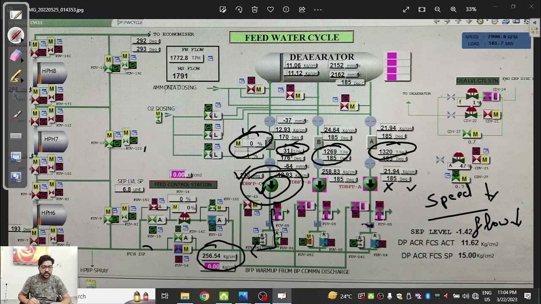Open Task View on the taskbar

[165, 296]
